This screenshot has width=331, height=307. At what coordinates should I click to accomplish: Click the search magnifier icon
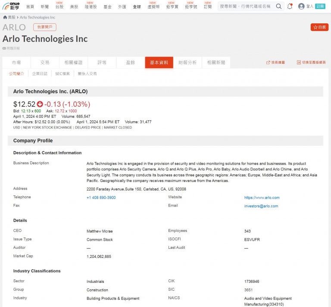click(279, 6)
